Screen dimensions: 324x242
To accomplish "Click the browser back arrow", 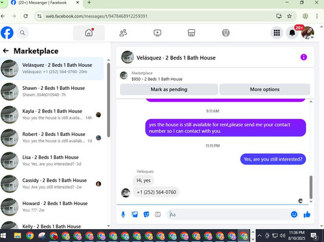I will coord(3,16).
